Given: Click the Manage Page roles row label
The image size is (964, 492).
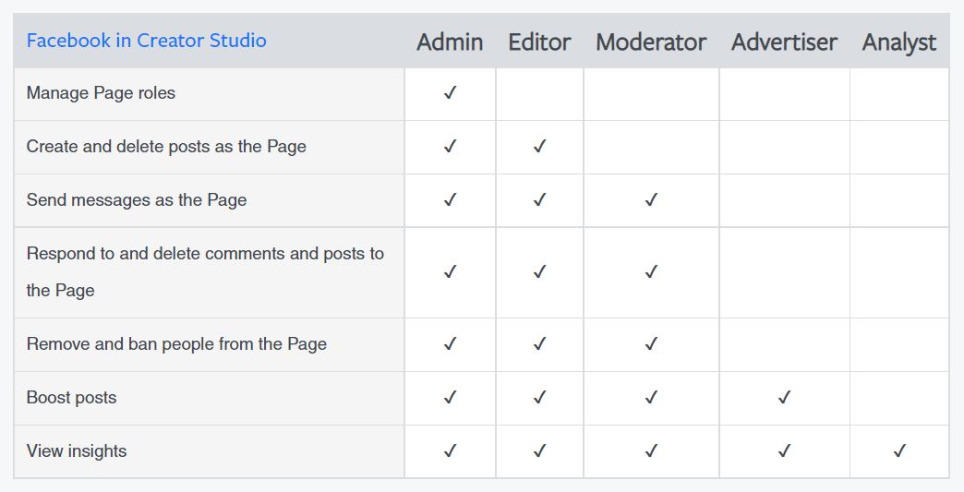Looking at the screenshot, I should (x=101, y=93).
